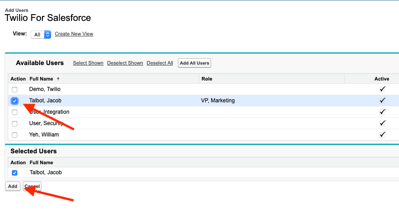Click the Create New View link
The height and width of the screenshot is (212, 399).
74,34
